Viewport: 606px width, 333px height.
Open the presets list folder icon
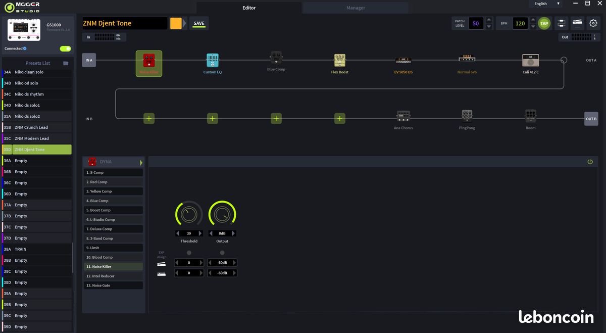click(x=66, y=63)
